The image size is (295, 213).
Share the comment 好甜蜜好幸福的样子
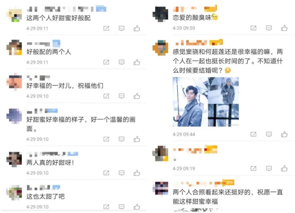coord(106,139)
